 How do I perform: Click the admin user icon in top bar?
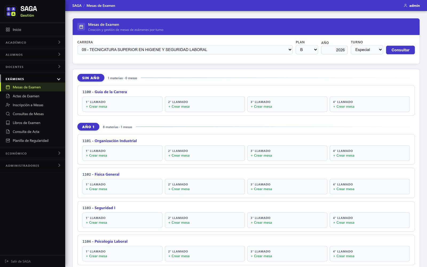coord(405,6)
